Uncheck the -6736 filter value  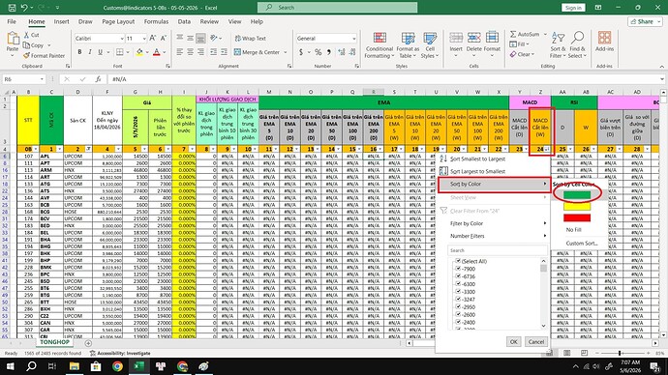[458, 276]
